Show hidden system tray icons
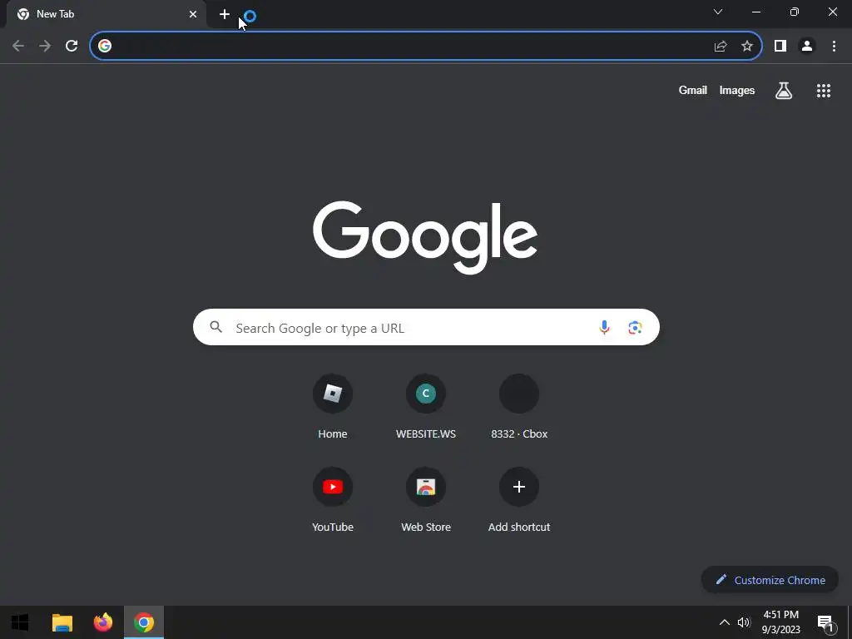This screenshot has width=852, height=639. (725, 622)
